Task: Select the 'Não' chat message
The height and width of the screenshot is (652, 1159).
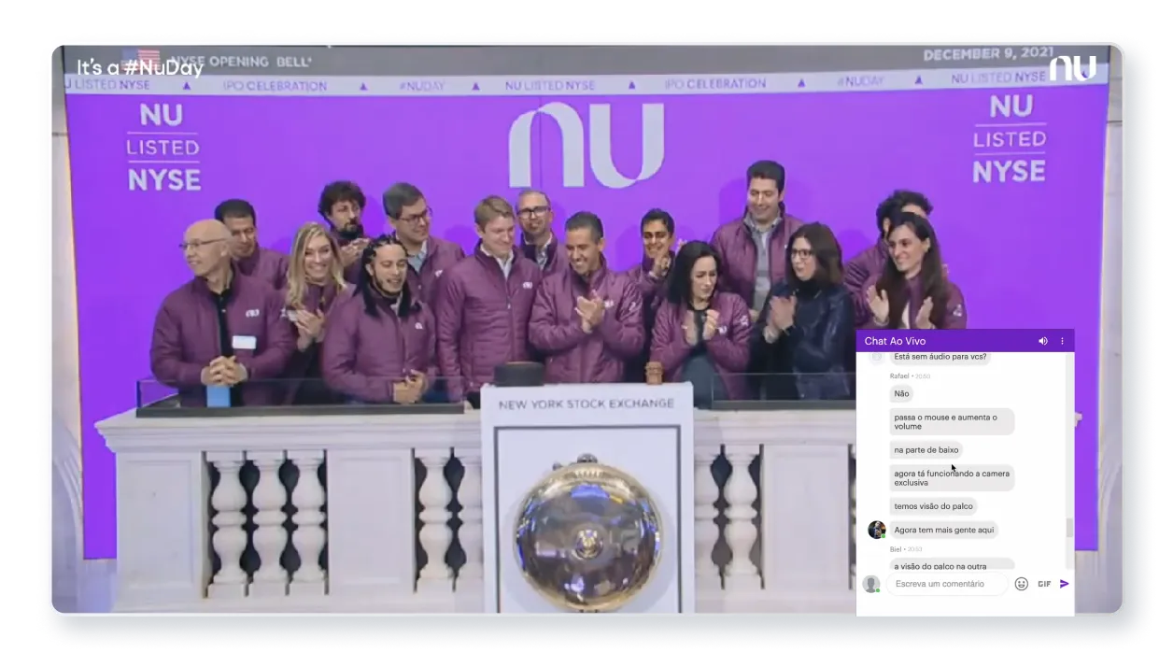Action: (x=901, y=393)
